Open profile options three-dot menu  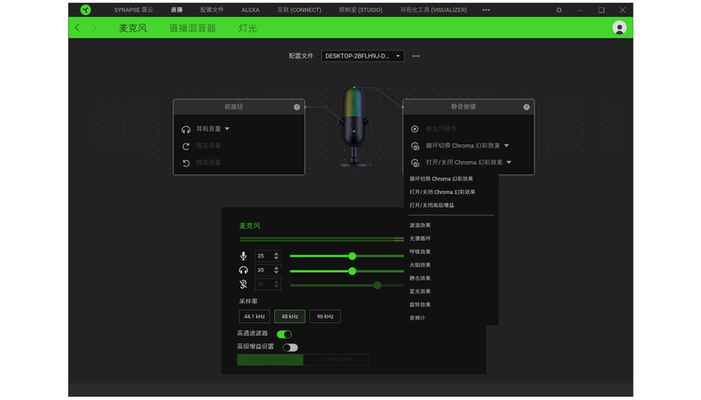coord(415,56)
